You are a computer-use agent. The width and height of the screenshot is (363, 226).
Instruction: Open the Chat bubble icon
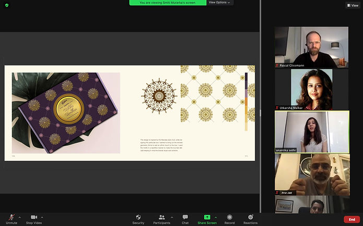(185, 217)
